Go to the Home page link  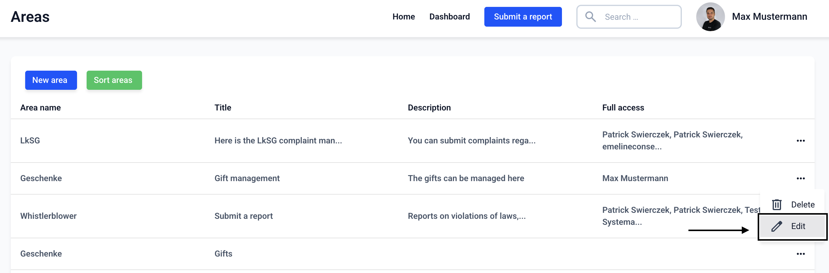[403, 17]
